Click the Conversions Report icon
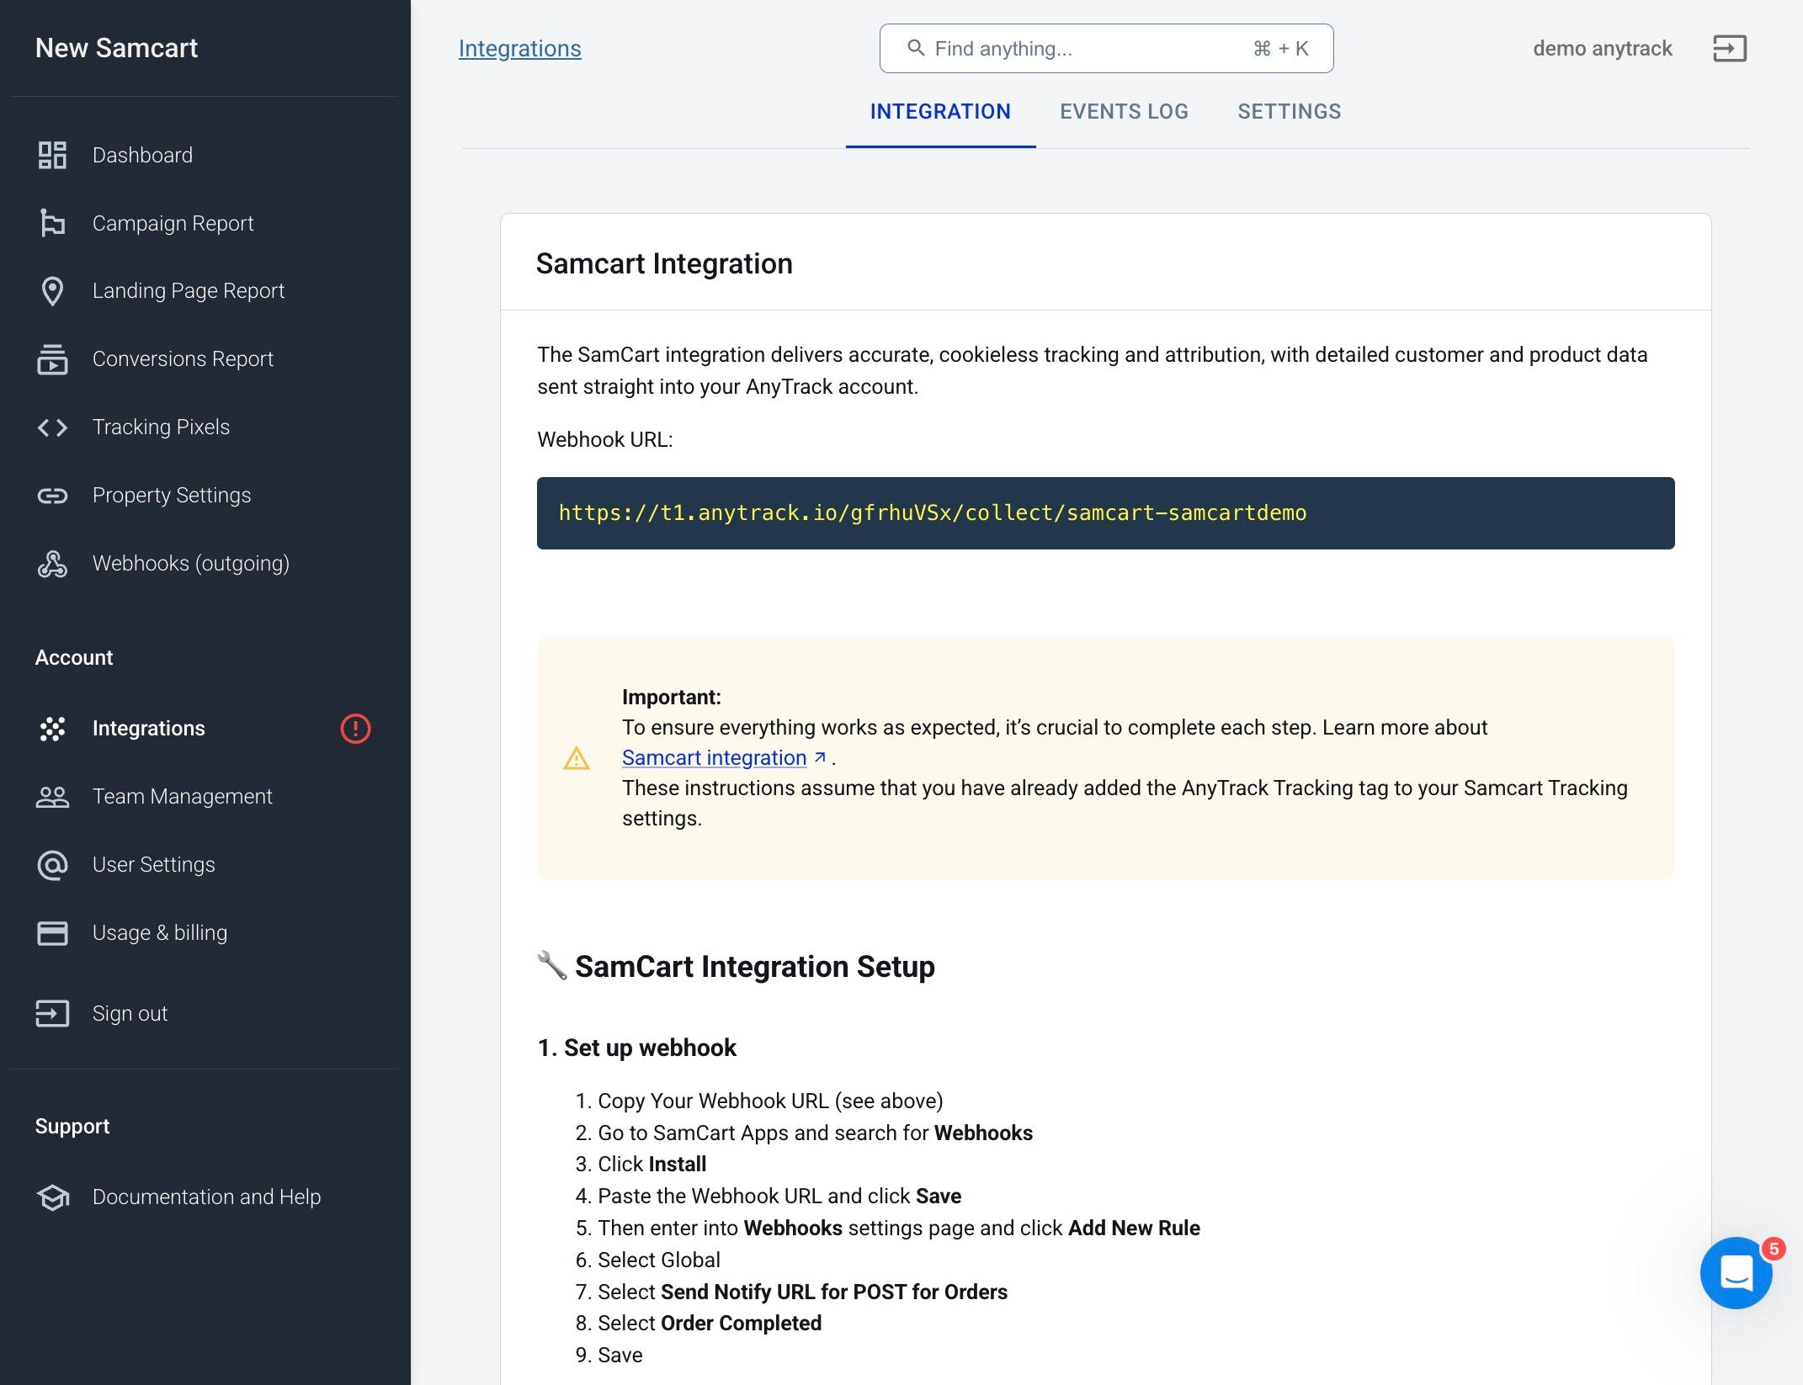1803x1385 pixels. tap(52, 359)
